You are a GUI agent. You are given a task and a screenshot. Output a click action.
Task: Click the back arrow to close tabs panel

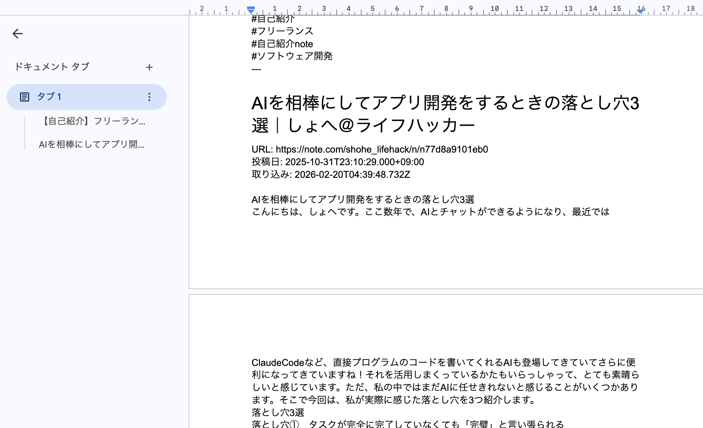pos(17,34)
